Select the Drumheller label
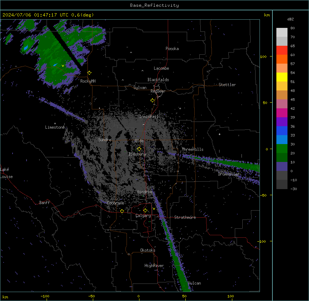This screenshot has width=309, height=301. (x=229, y=174)
